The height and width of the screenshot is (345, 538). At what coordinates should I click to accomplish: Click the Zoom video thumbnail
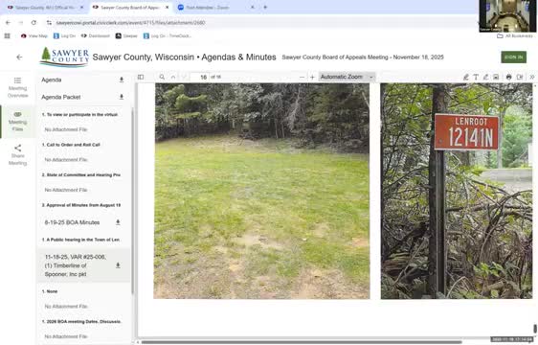tap(507, 16)
